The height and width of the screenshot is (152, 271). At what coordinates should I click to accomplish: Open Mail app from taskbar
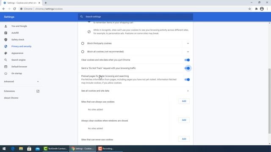38,149
